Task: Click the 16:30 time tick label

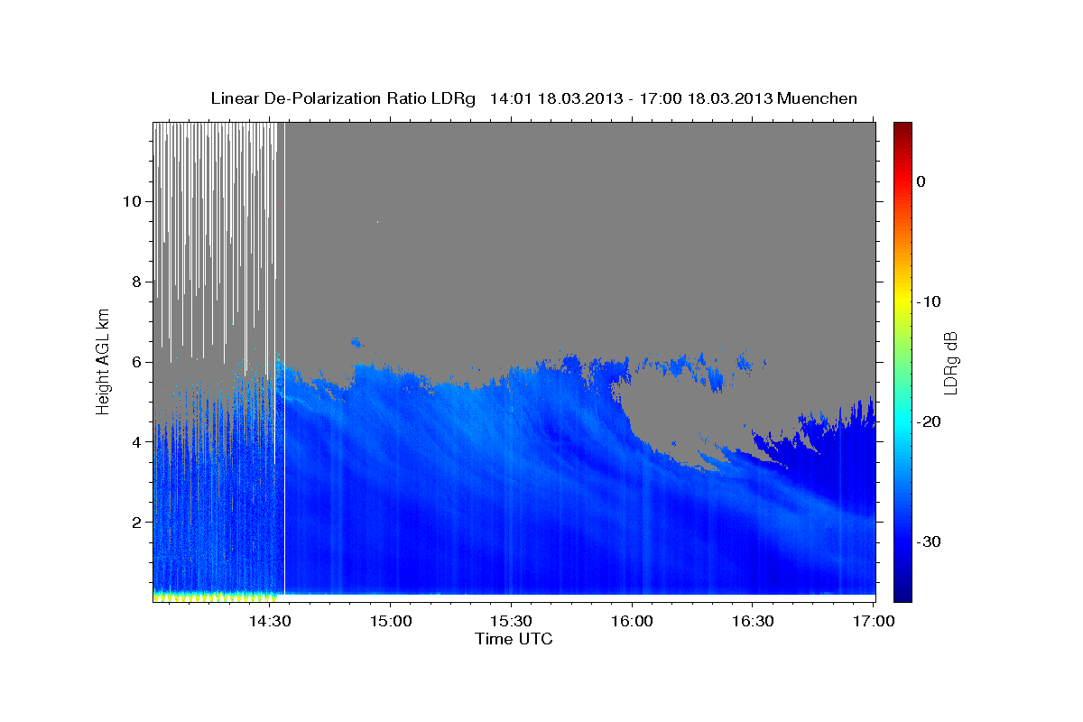Action: click(x=753, y=621)
